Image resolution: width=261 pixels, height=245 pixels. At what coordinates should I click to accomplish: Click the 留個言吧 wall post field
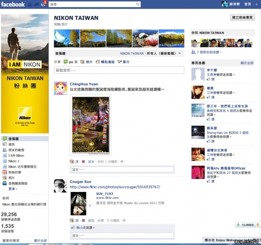(x=119, y=70)
